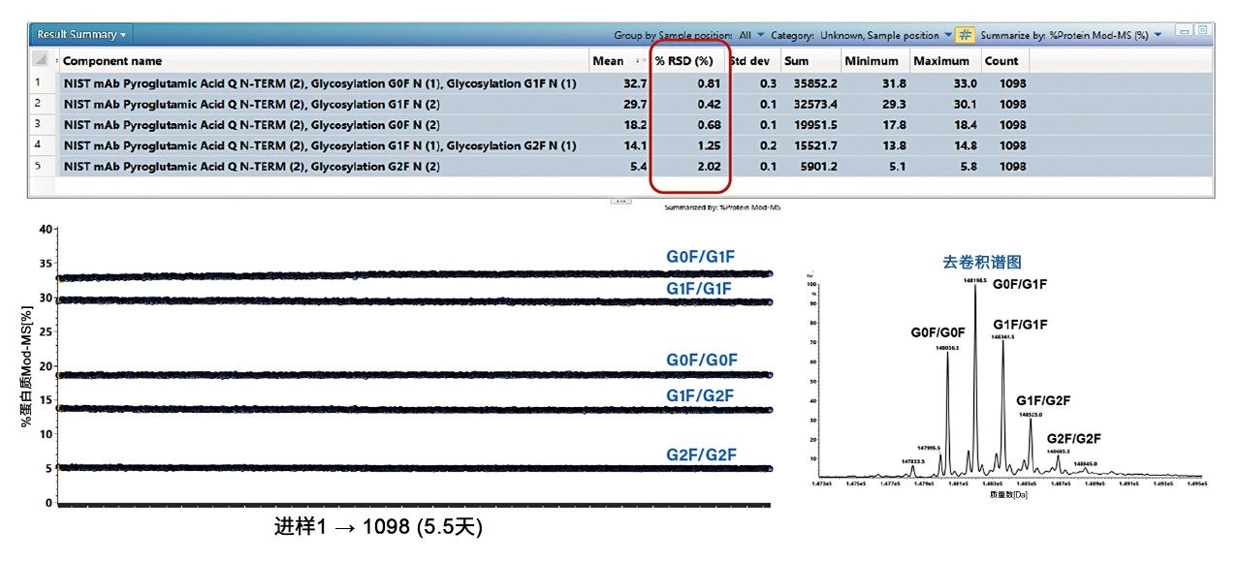Select row 1 header number
The height and width of the screenshot is (562, 1241).
pos(38,83)
